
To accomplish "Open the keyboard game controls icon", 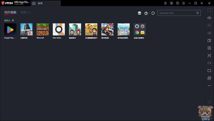I will point(209,33).
